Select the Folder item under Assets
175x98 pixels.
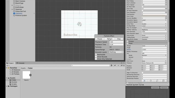(x=14, y=80)
